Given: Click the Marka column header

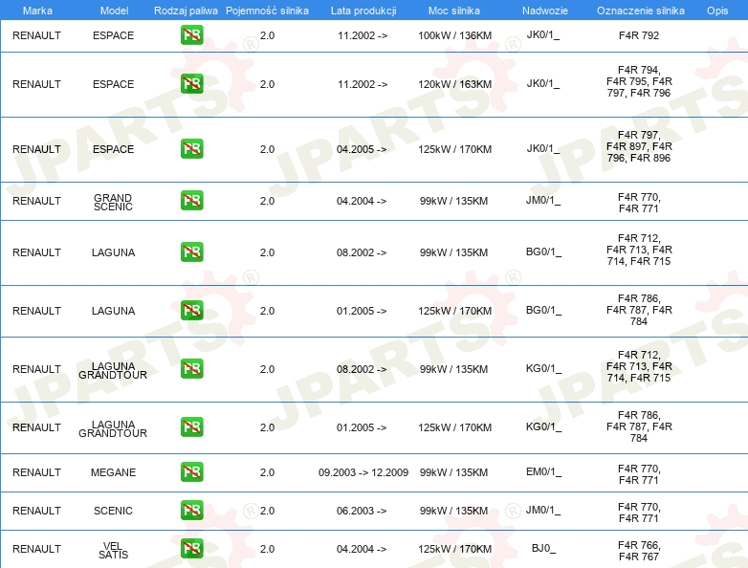Looking at the screenshot, I should (x=37, y=11).
